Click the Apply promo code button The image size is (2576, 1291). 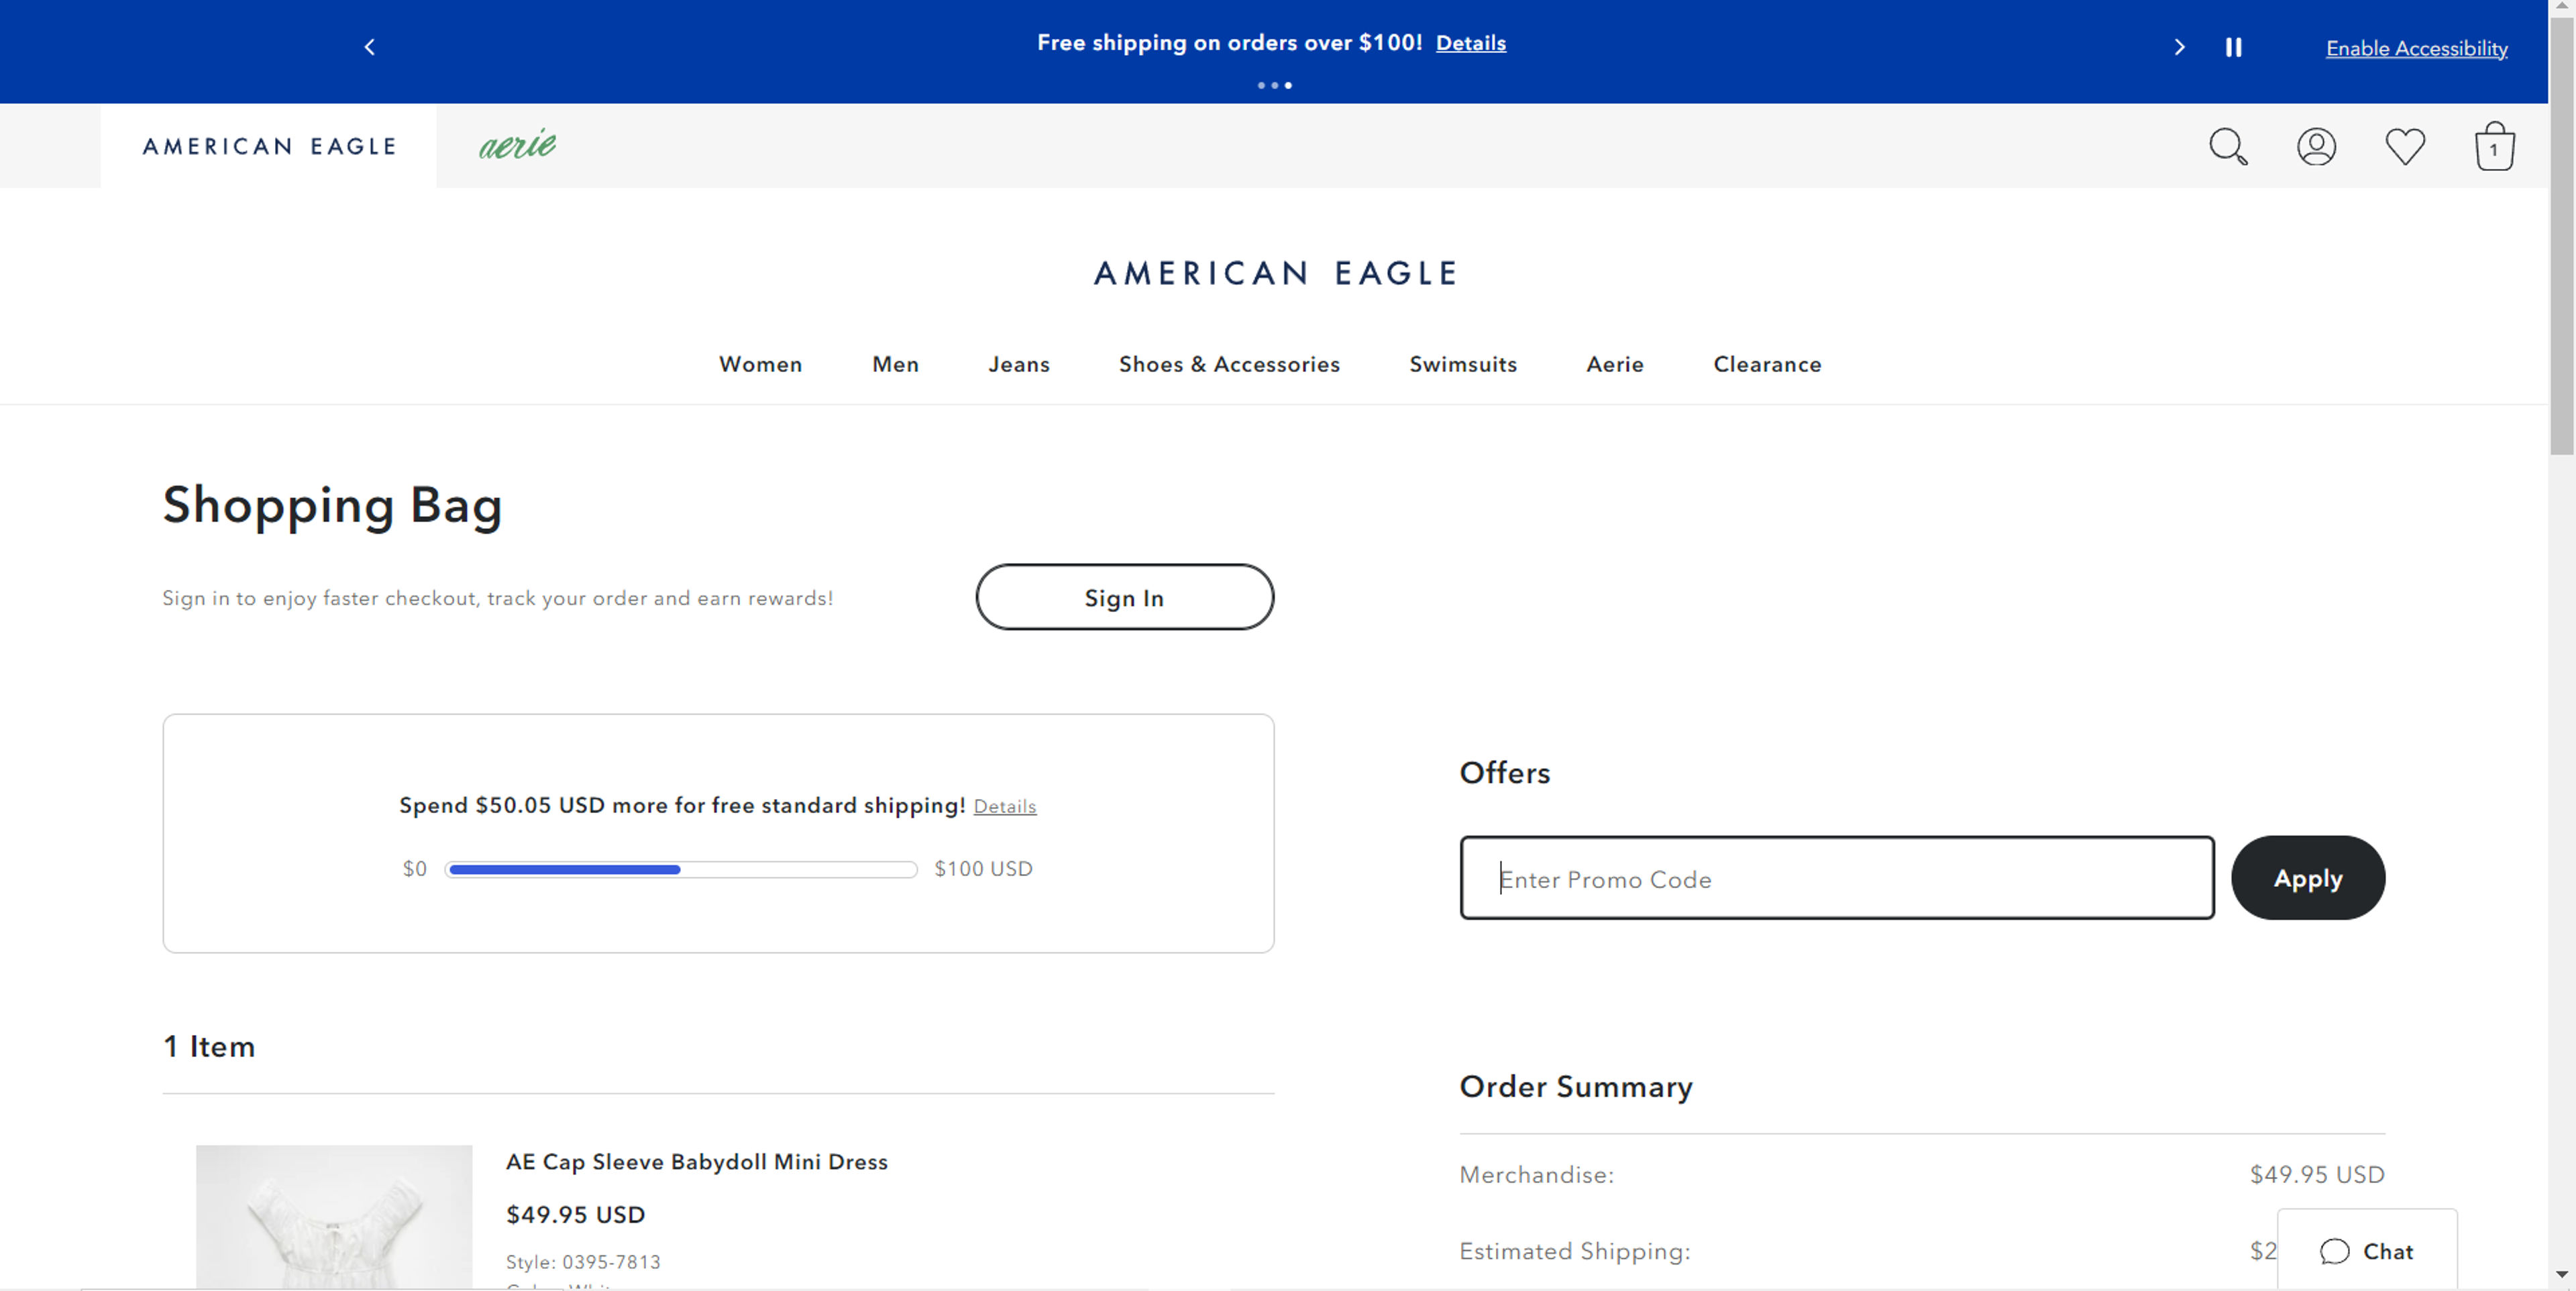coord(2307,878)
